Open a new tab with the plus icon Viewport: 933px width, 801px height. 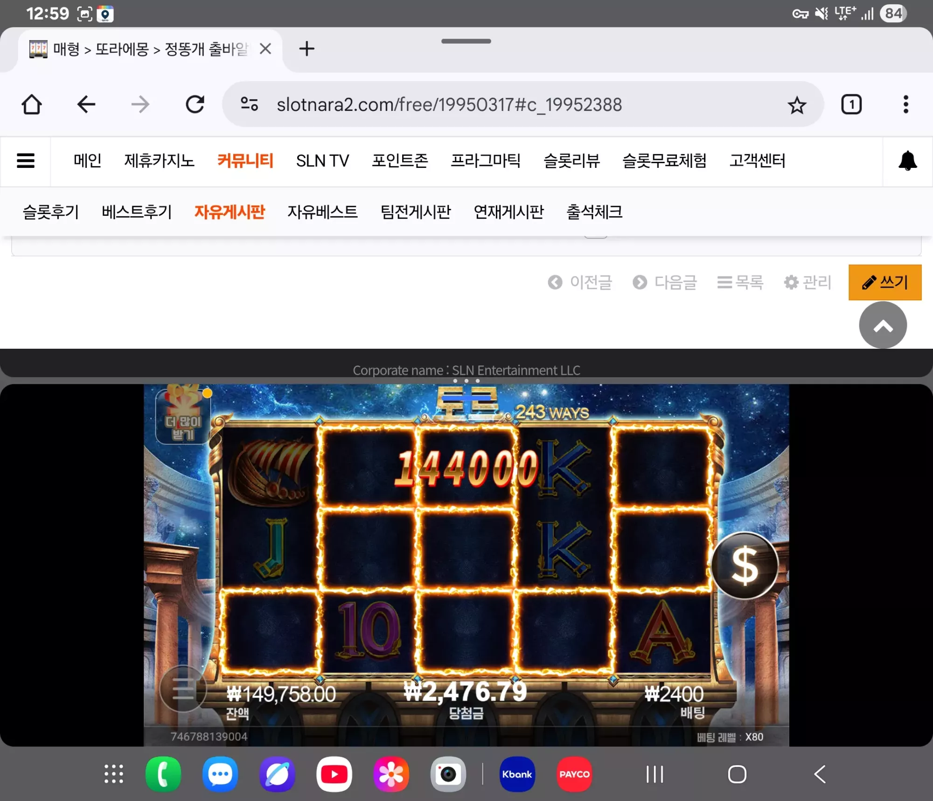tap(306, 48)
